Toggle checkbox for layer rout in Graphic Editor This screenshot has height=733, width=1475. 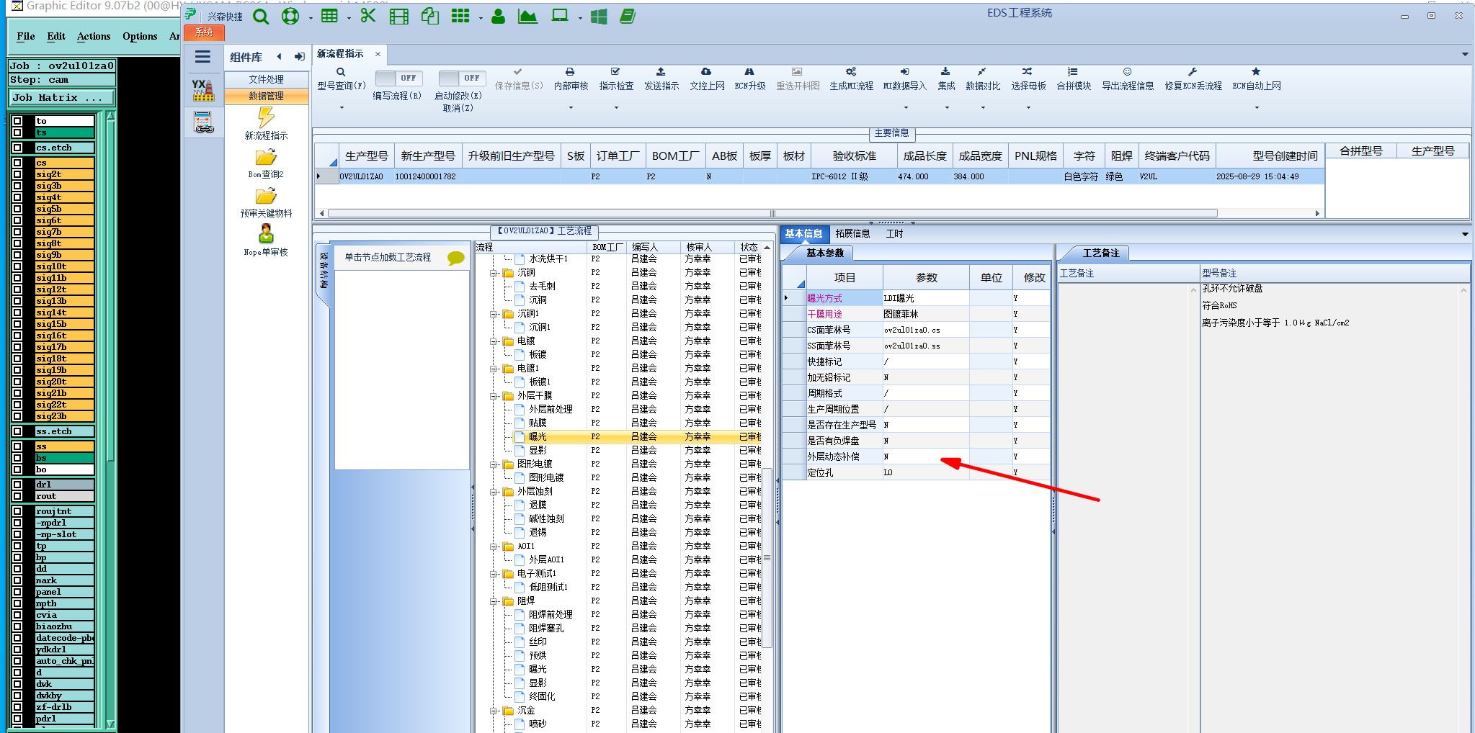pyautogui.click(x=17, y=496)
